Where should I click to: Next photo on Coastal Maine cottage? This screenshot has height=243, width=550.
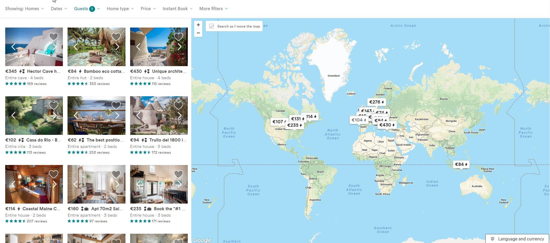pos(55,184)
